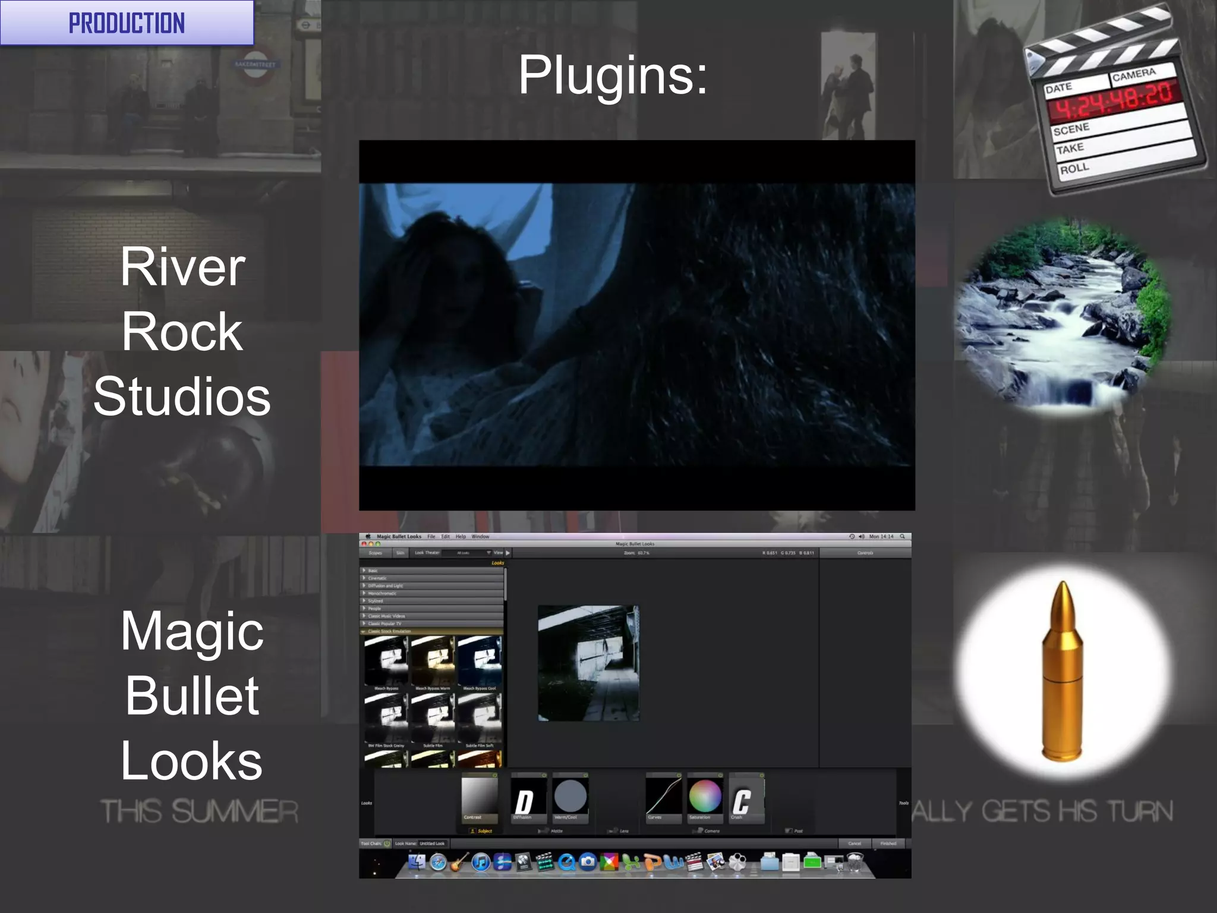Toggle the Saturation tool power button
Image resolution: width=1217 pixels, height=913 pixels.
click(x=720, y=775)
